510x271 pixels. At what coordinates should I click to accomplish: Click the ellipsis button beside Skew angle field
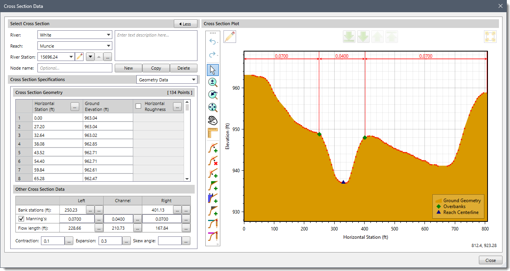(186, 241)
